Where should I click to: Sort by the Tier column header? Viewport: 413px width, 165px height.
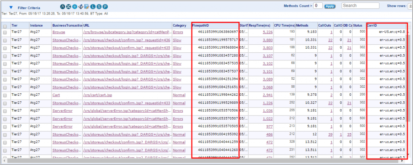20,25
